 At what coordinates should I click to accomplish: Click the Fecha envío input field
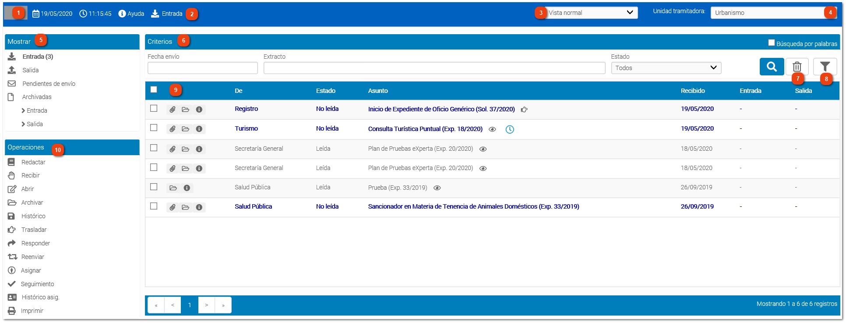click(x=202, y=68)
